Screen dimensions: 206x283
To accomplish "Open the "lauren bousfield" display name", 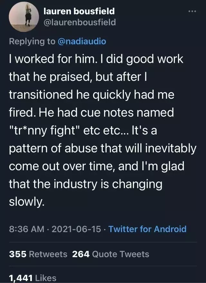I will click(x=79, y=12).
